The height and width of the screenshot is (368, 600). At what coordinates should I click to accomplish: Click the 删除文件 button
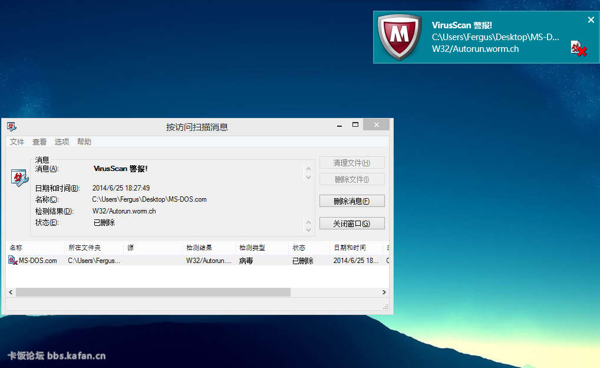click(x=352, y=179)
